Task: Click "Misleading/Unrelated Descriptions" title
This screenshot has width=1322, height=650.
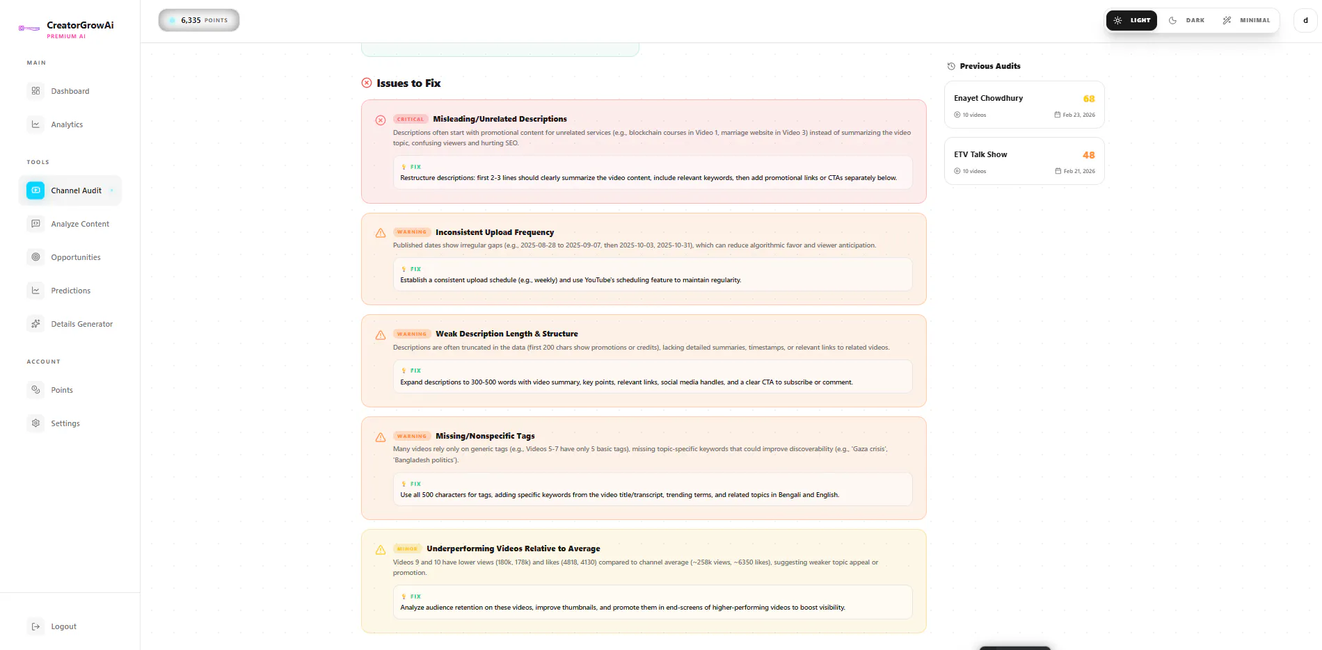Action: point(500,119)
